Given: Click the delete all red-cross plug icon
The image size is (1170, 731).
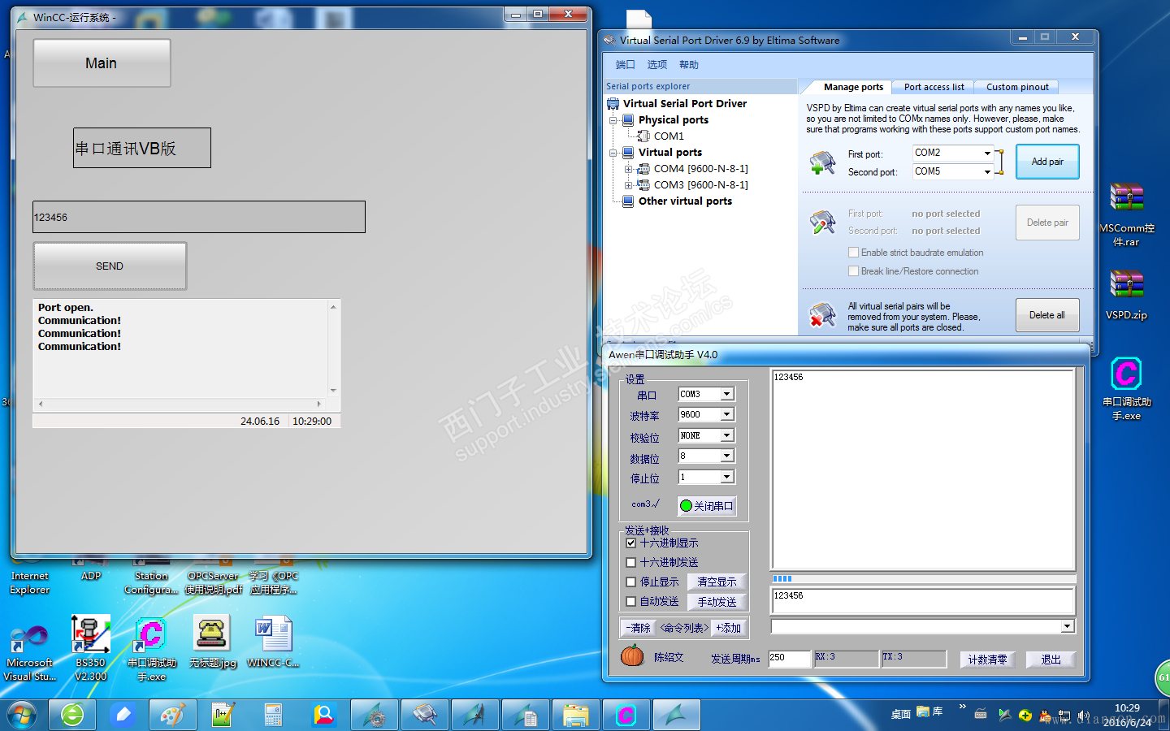Looking at the screenshot, I should [822, 315].
